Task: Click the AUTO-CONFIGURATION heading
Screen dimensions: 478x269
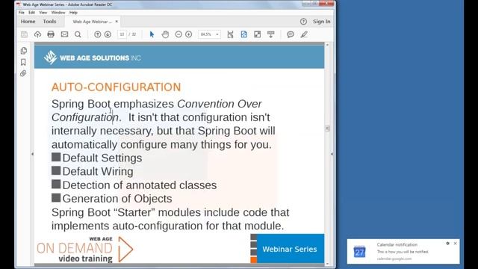Action: [x=117, y=87]
